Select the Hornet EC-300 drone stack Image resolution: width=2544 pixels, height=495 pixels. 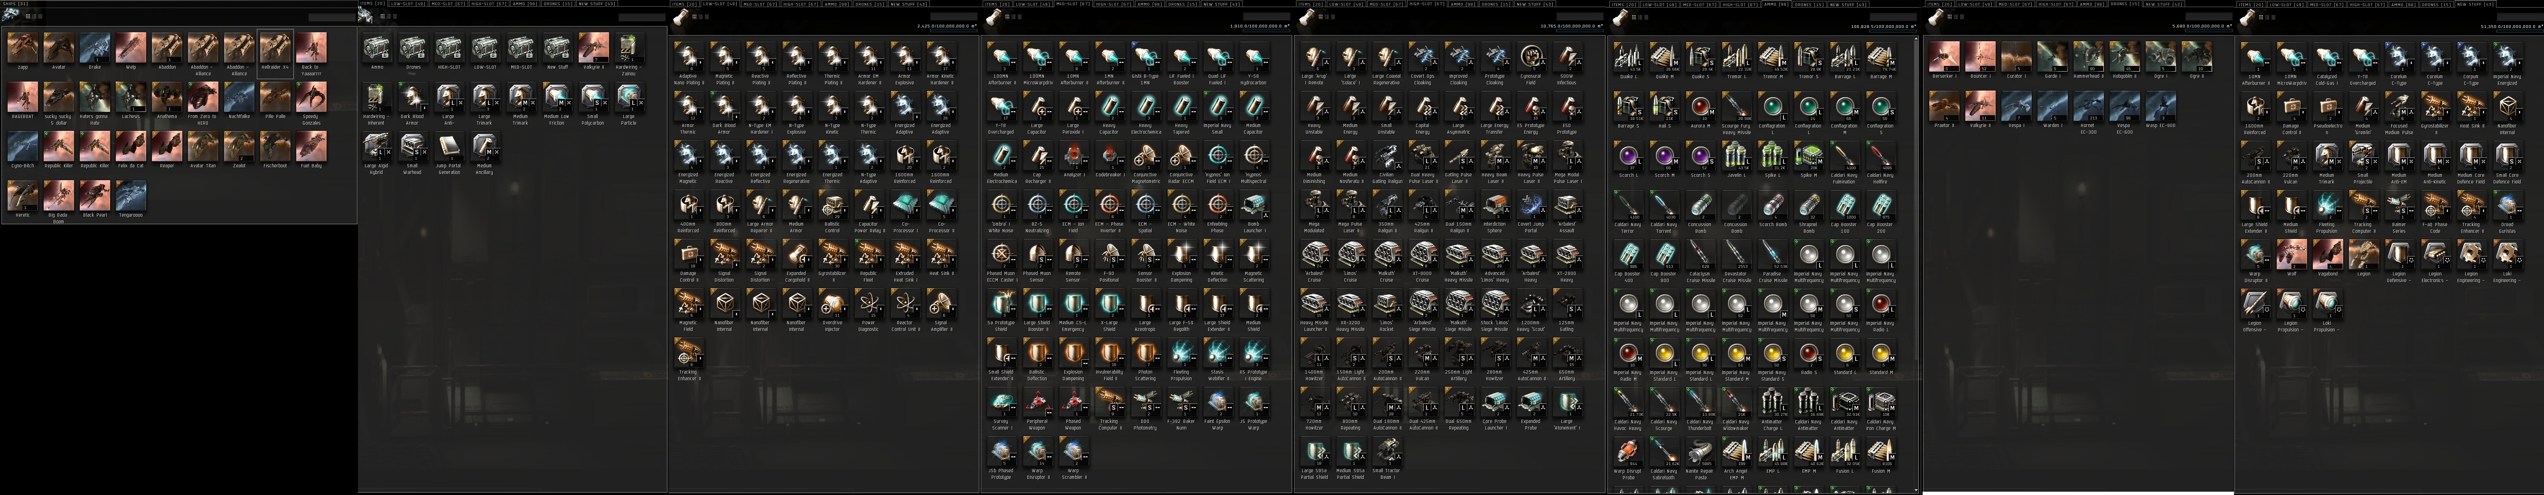(x=2088, y=106)
